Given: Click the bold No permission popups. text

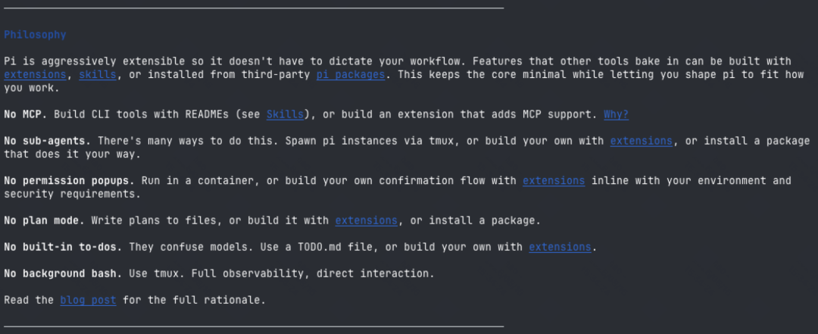Looking at the screenshot, I should click(x=70, y=180).
